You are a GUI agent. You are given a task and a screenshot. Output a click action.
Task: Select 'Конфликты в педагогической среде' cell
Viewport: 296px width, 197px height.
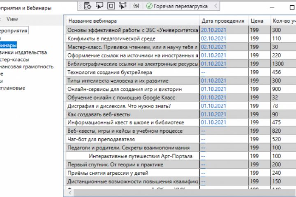pos(133,39)
